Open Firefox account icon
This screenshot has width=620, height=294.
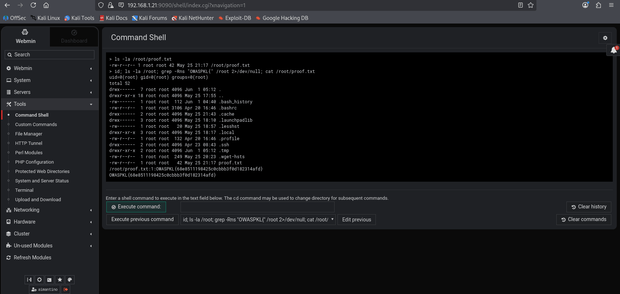coord(585,5)
